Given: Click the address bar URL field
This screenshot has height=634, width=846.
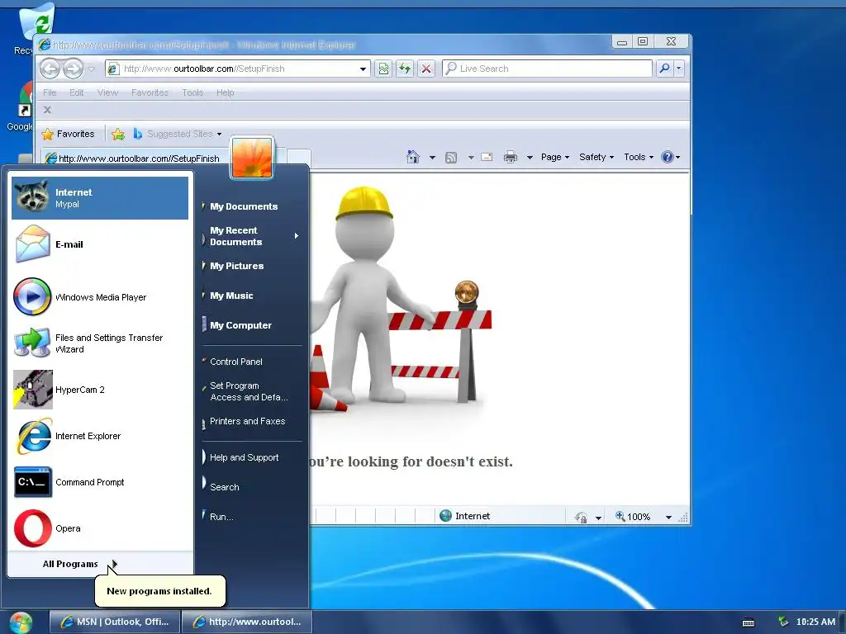Looking at the screenshot, I should coord(237,69).
